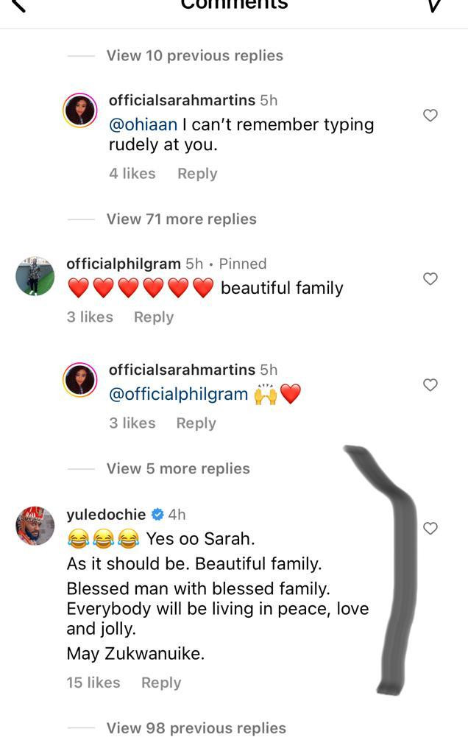The height and width of the screenshot is (754, 468).
Task: View the "15 likes" list on yuledochie's comment
Action: coord(93,683)
